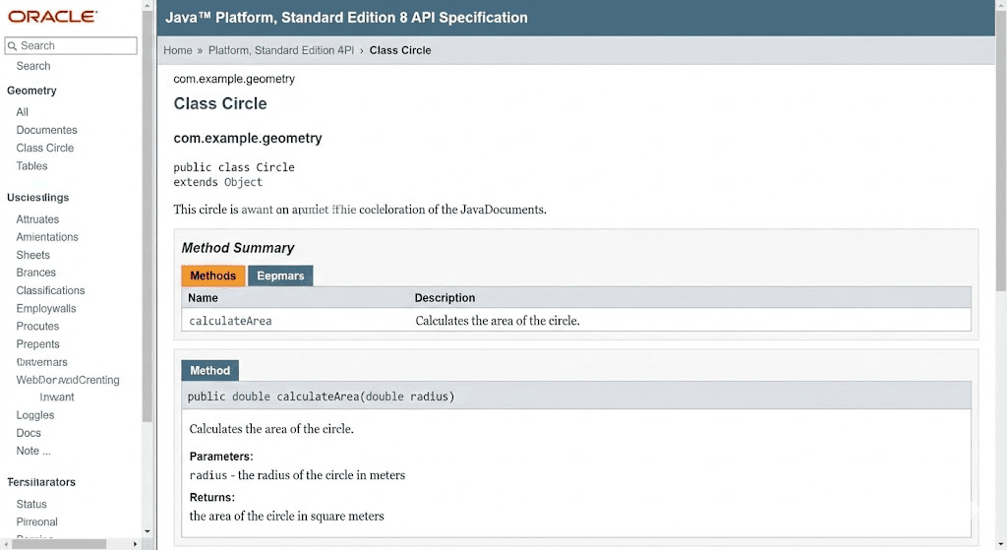The height and width of the screenshot is (550, 1007).
Task: Click the magnifier icon in search box
Action: click(13, 45)
